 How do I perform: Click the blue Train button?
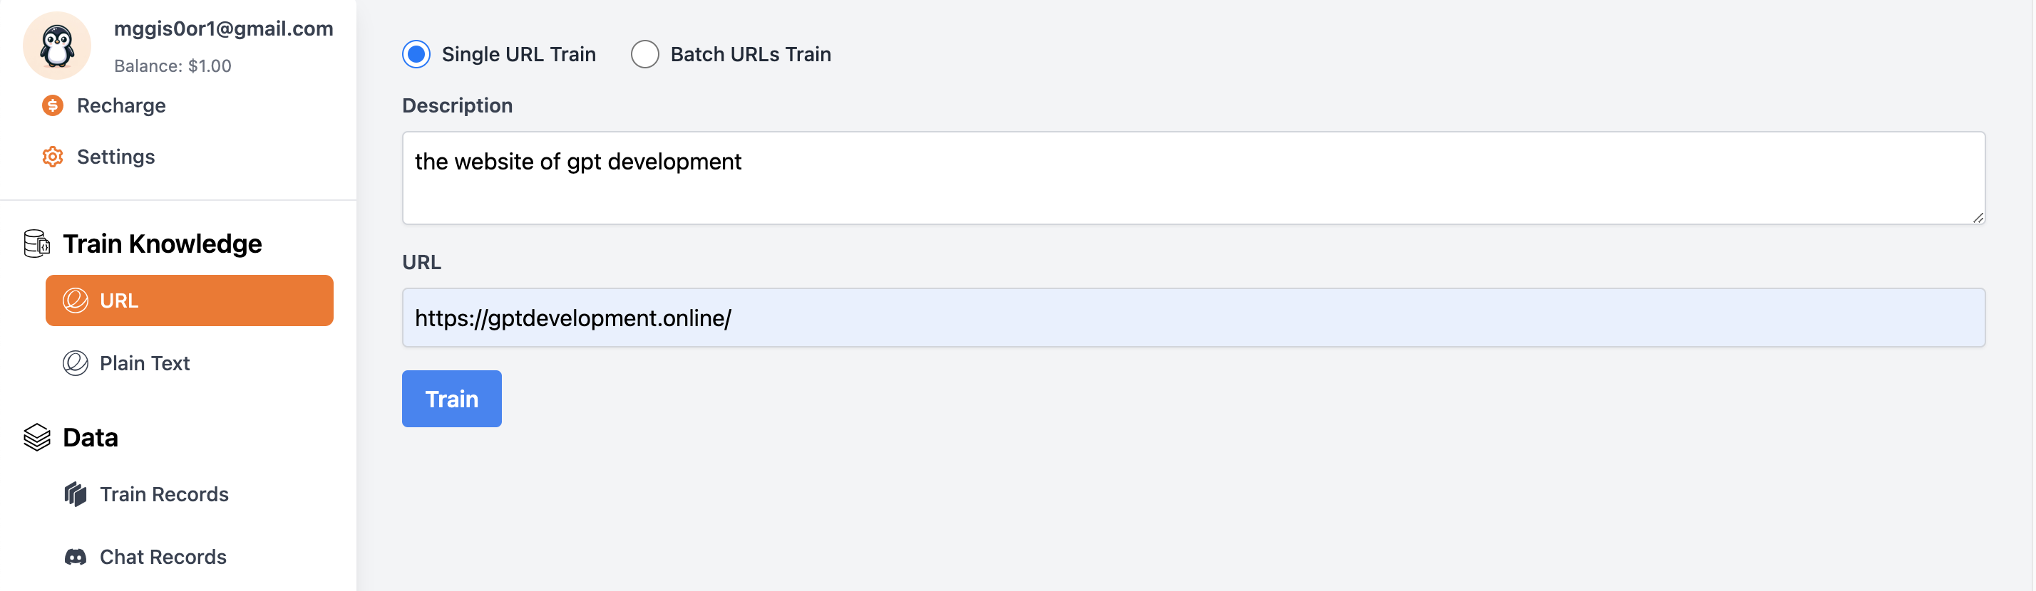(452, 399)
